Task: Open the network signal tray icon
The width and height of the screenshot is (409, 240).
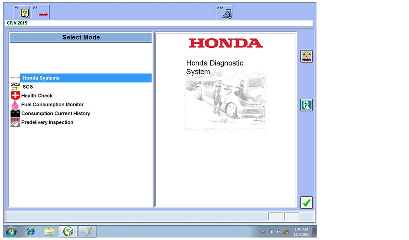Action: (286, 232)
